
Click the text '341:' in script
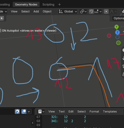coord(55,121)
